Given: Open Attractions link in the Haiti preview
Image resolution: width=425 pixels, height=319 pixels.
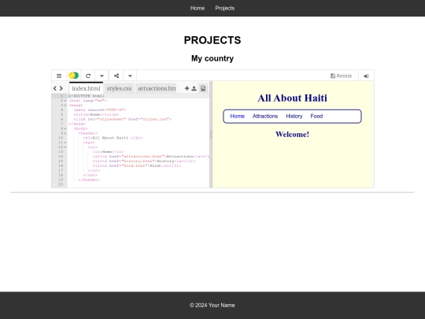Looking at the screenshot, I should click(265, 116).
